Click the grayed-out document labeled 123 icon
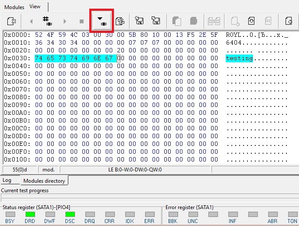299x226 pixels. [x=268, y=21]
